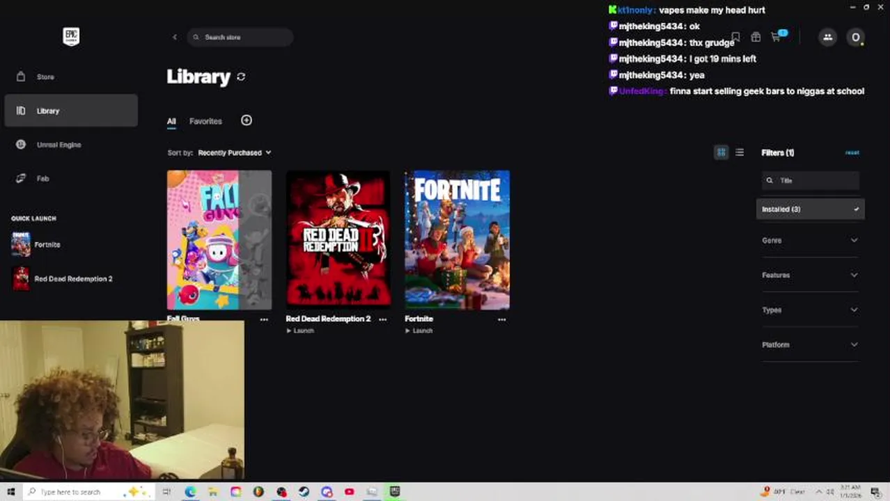Open the account profile avatar
The height and width of the screenshot is (501, 890).
click(855, 38)
